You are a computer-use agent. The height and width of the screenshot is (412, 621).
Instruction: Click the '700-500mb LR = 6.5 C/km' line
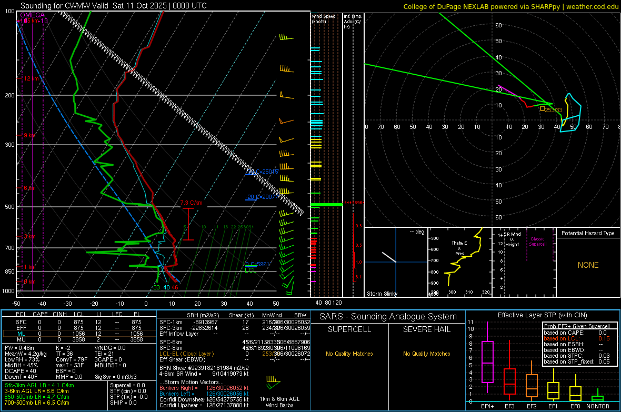(37, 403)
